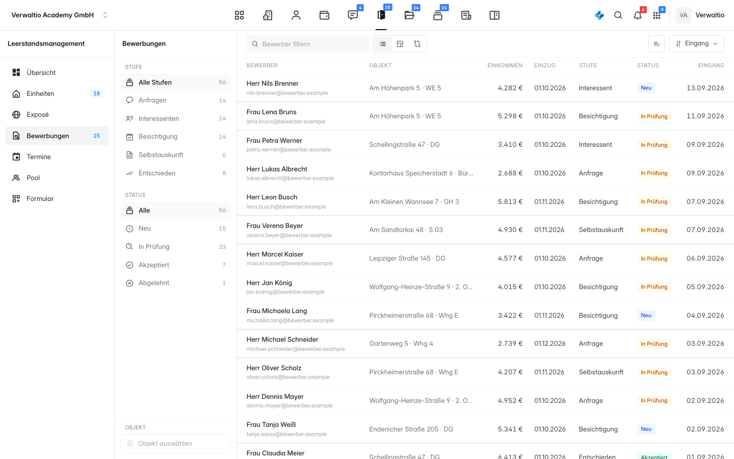The image size is (734, 459).
Task: Click the blue assistant logo icon
Action: (x=599, y=15)
